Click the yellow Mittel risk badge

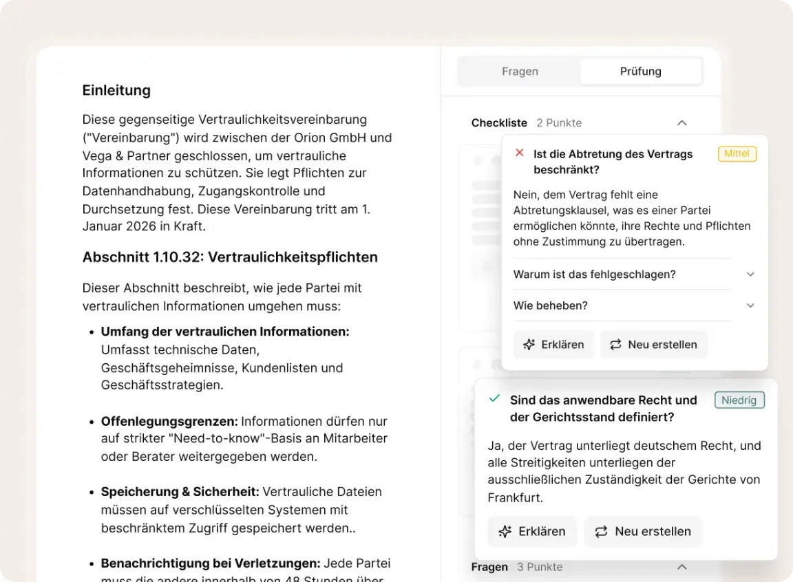pos(737,153)
